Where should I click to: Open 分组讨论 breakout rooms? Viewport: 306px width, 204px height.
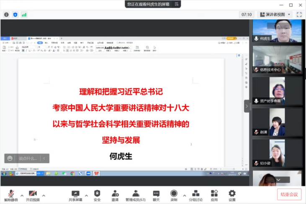pyautogui.click(x=195, y=195)
